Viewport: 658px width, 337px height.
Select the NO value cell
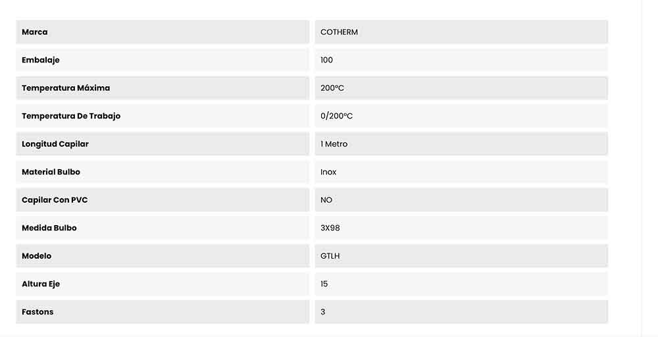326,200
